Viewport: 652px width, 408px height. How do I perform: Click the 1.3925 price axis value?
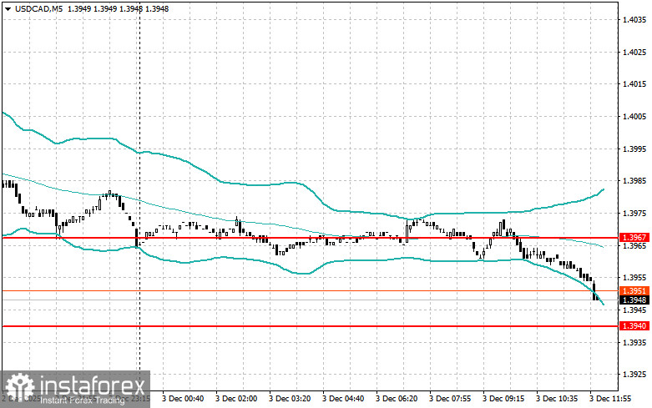tap(634, 375)
